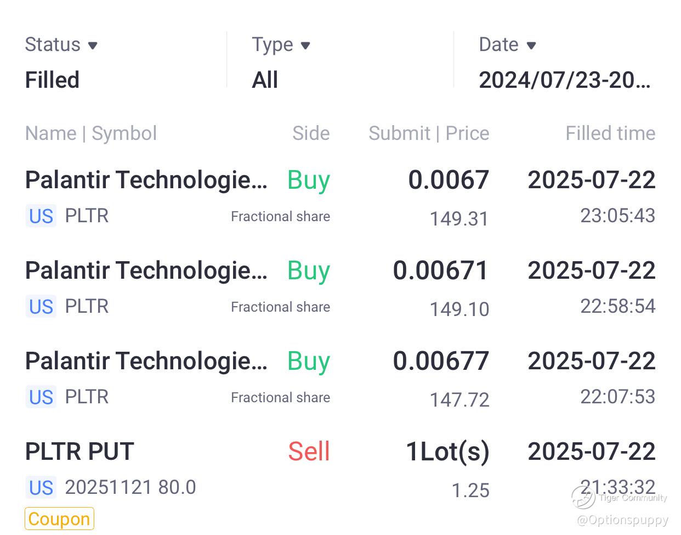Click the Tiger Community watermark logo
Screen dimensions: 681x535
tap(583, 497)
